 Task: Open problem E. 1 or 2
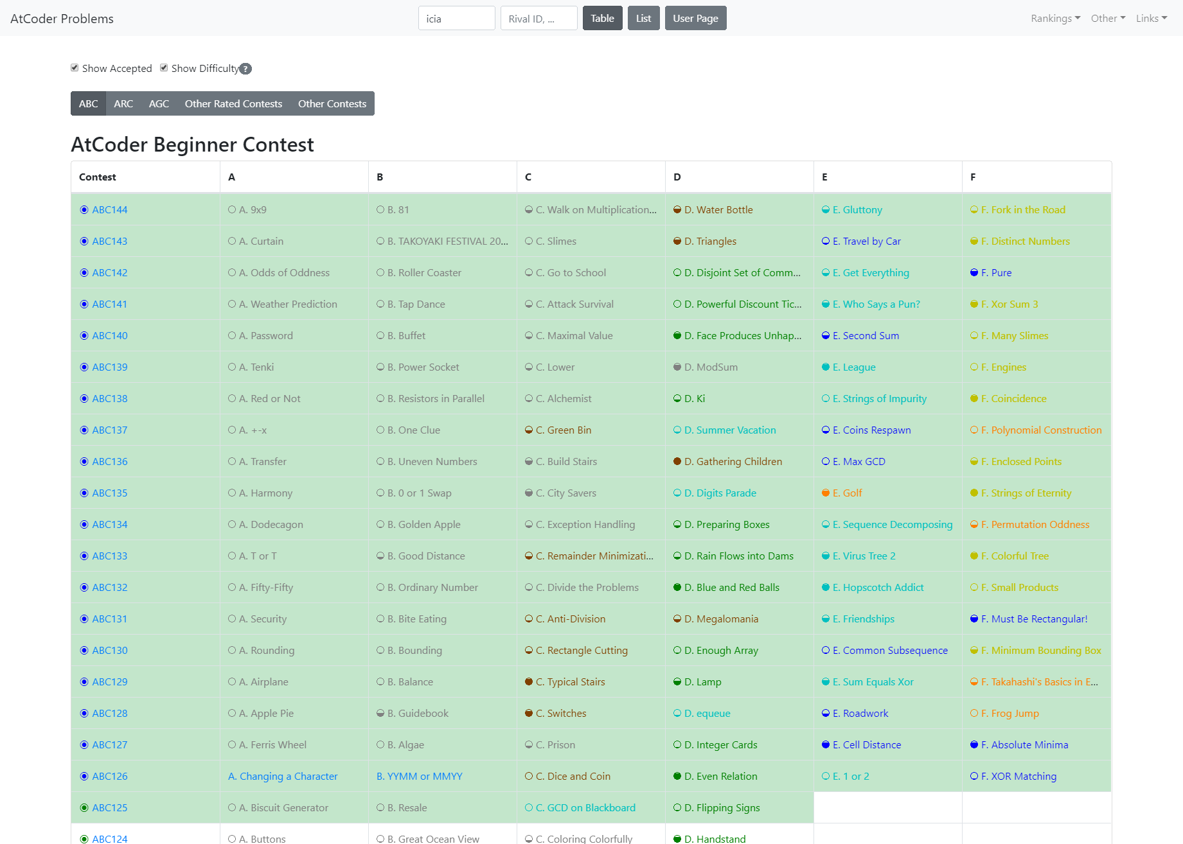tap(851, 777)
